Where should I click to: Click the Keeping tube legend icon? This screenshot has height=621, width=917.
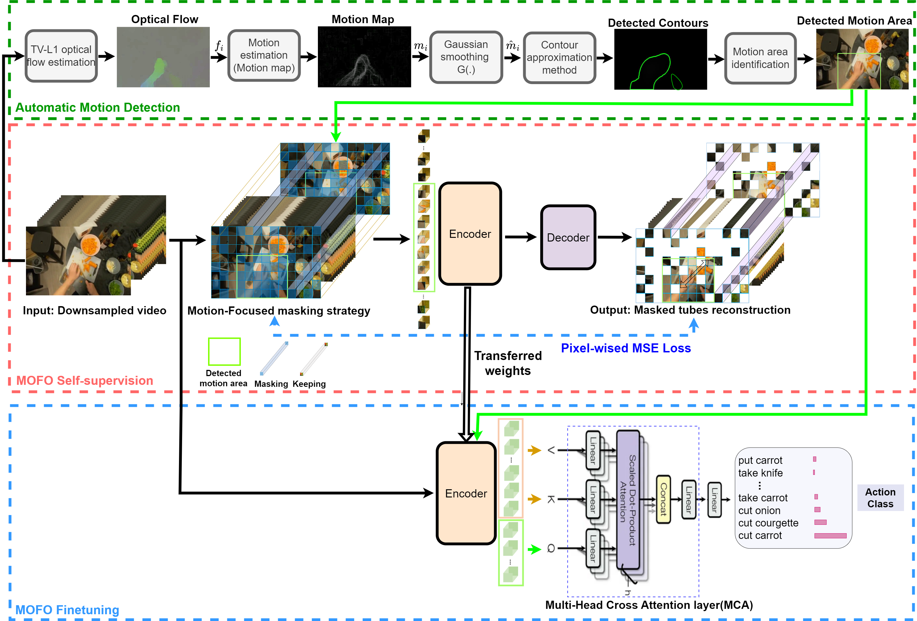click(314, 359)
